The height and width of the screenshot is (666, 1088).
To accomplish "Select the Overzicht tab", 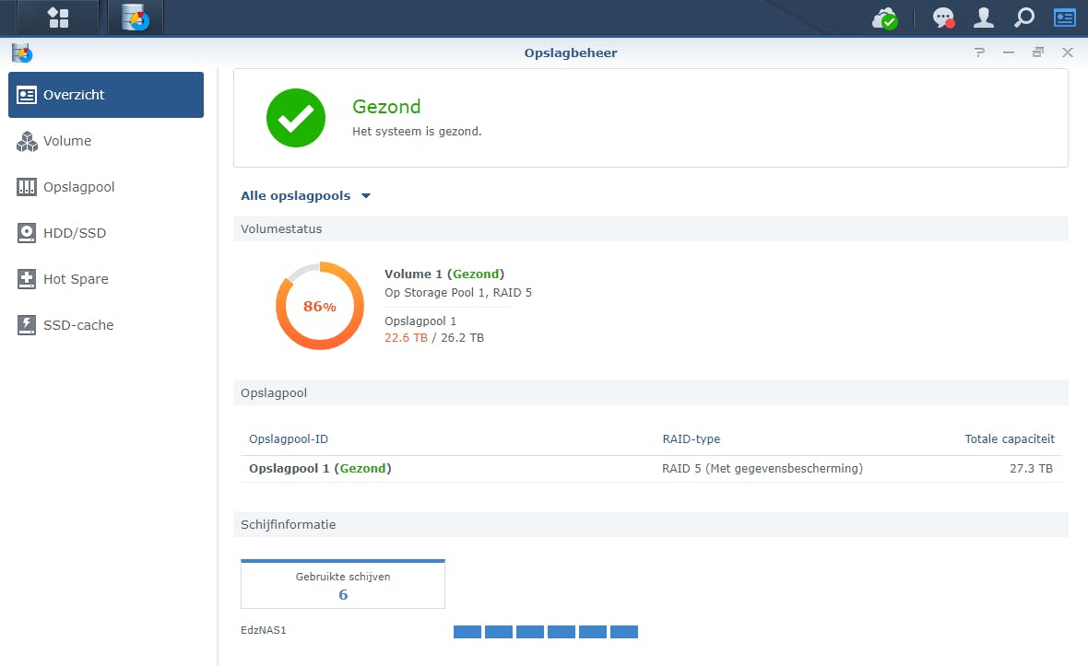I will (x=106, y=95).
